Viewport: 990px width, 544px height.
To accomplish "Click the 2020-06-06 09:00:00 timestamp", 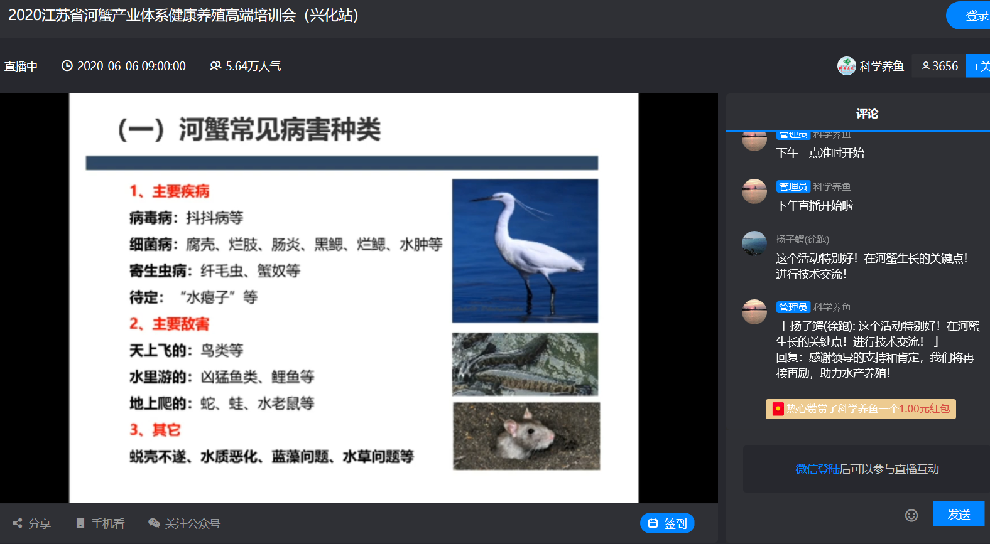I will click(131, 66).
